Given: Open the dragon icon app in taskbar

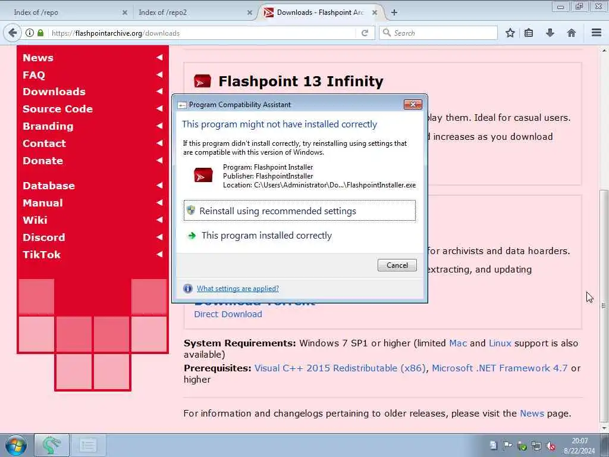Looking at the screenshot, I should pyautogui.click(x=51, y=445).
